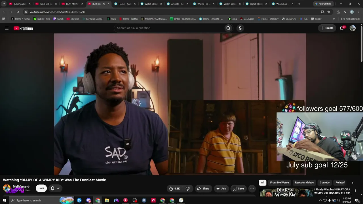Open more options for the recommended Rodrick Rules video
Screen dimensions: 363x204
point(355,190)
